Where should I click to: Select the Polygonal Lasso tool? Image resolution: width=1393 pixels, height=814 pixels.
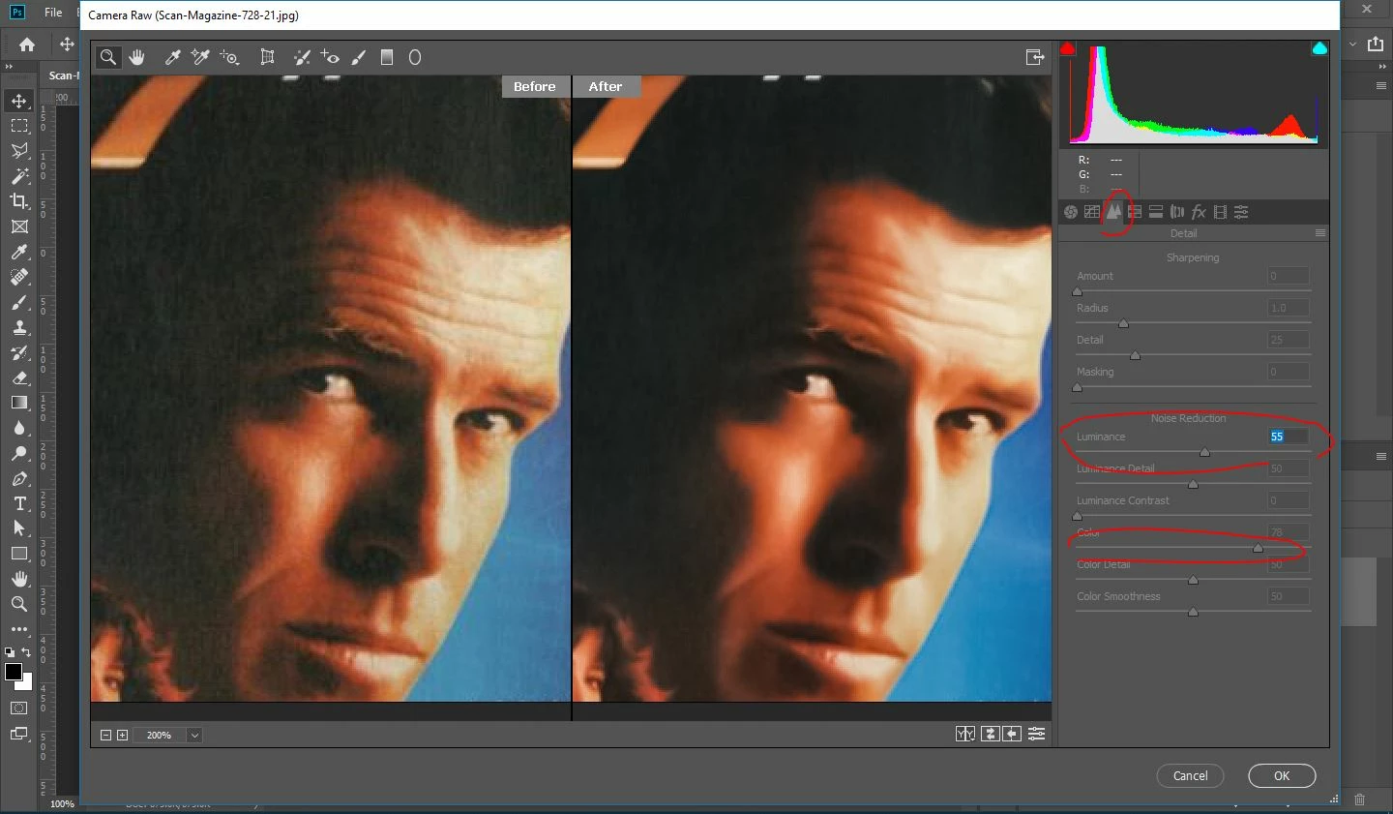19,151
